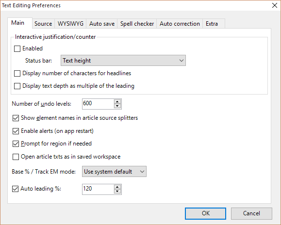The height and width of the screenshot is (225, 281).
Task: Open the Status bar Text height dropdown
Action: [123, 61]
